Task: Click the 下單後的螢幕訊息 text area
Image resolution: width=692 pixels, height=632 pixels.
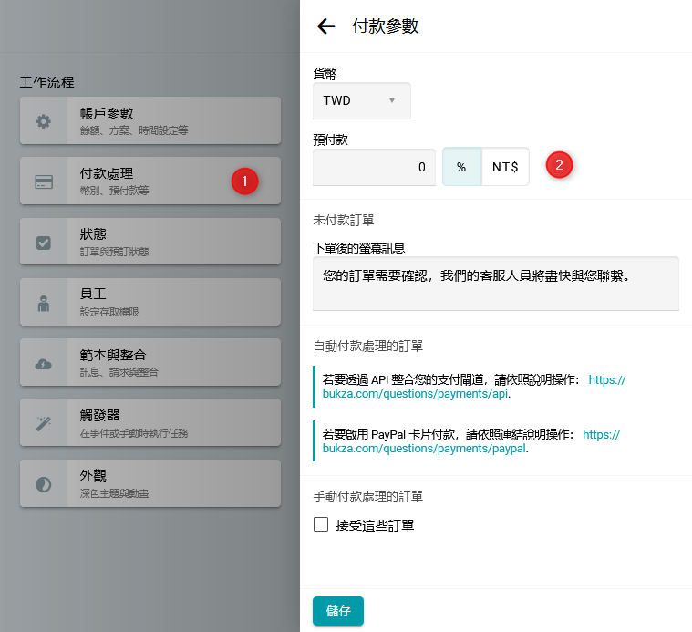Action: tap(495, 283)
